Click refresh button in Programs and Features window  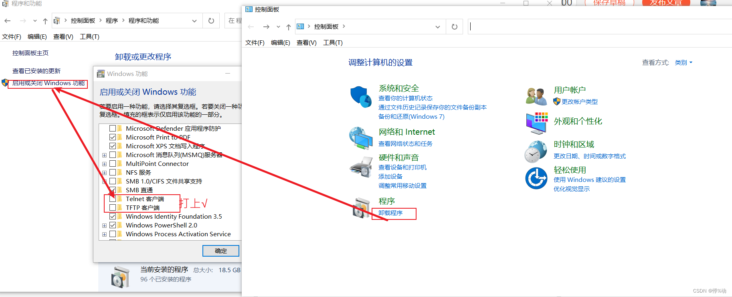[x=211, y=21]
